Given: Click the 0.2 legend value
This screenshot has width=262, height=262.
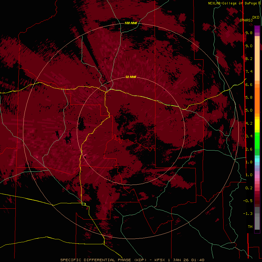Looking at the screenshot, I should coord(249,188).
